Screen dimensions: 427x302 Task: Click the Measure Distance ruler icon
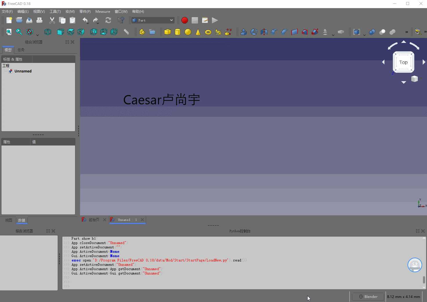click(x=126, y=32)
